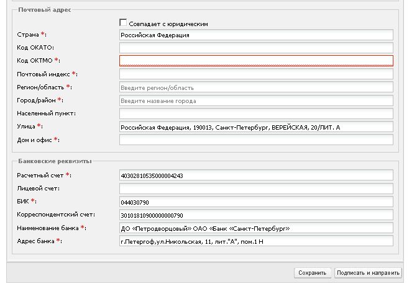Select the Корреспондентский счет field
417x294 pixels.
coord(256,215)
